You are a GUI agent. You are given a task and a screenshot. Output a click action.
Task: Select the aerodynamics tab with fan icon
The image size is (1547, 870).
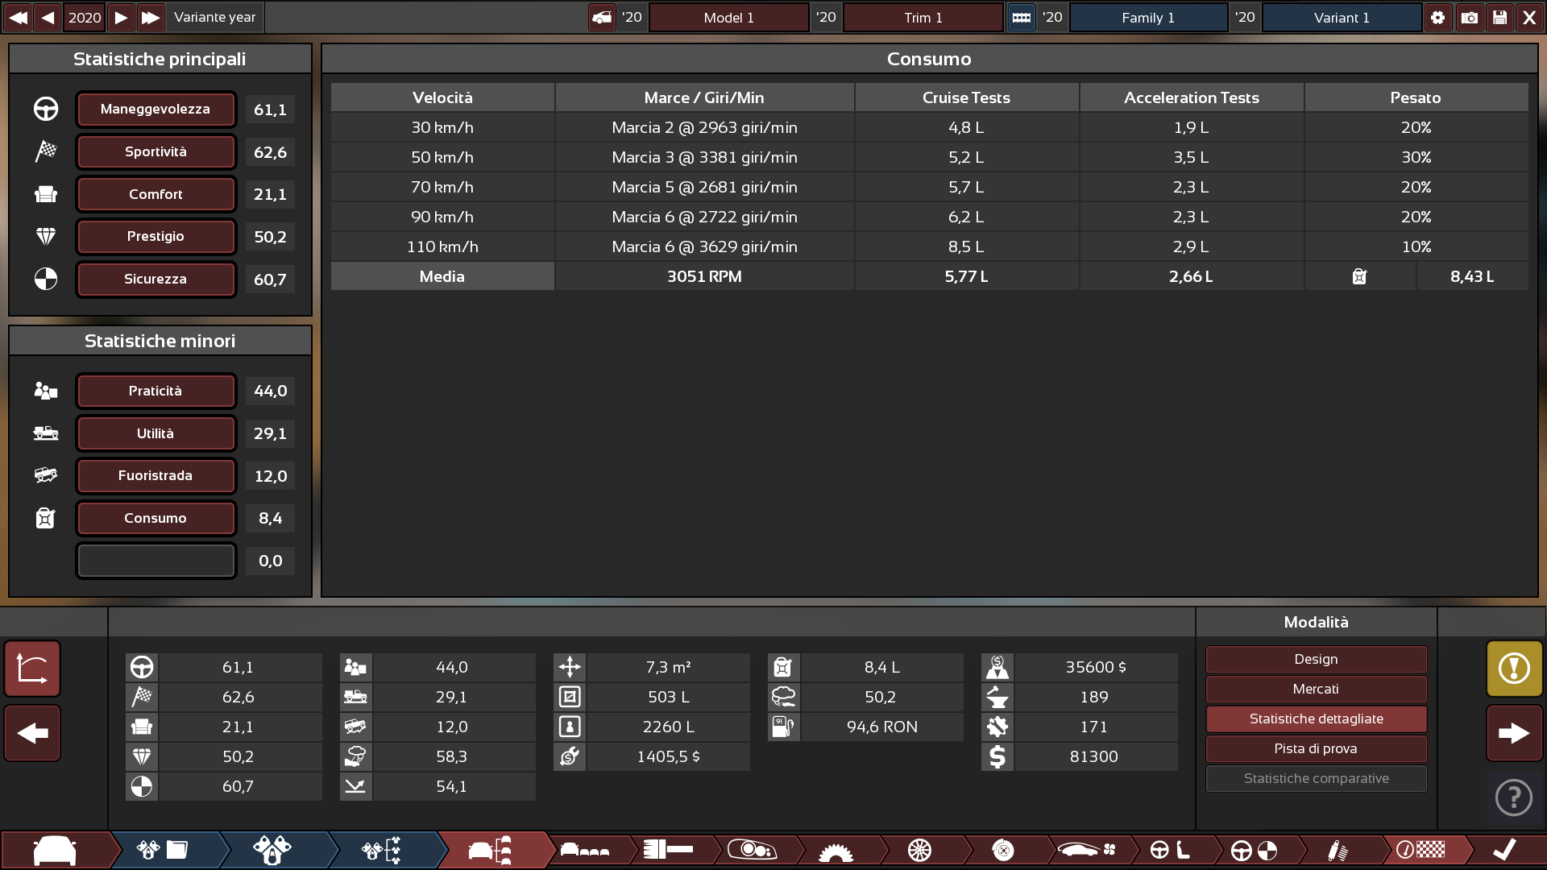(x=1086, y=850)
